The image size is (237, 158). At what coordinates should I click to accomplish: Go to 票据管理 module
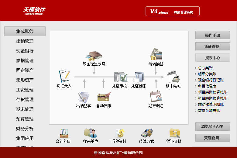coord(25,60)
